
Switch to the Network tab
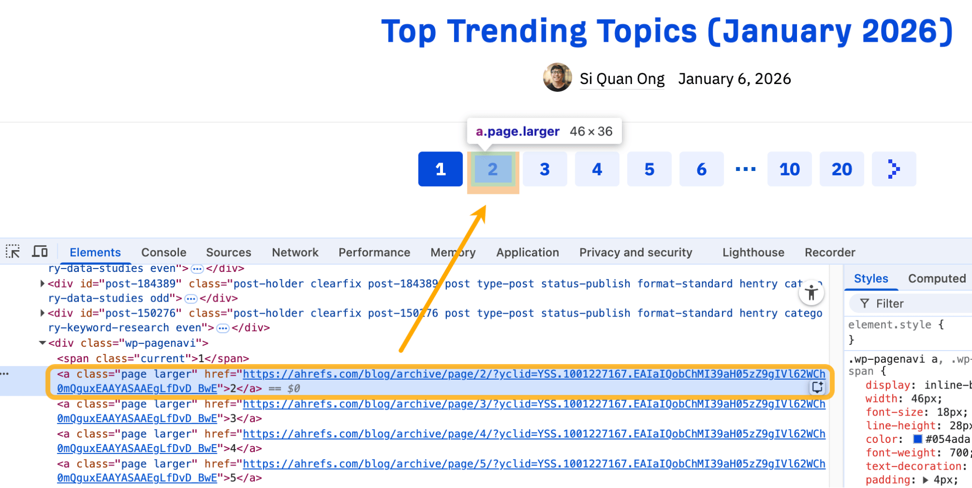point(295,252)
